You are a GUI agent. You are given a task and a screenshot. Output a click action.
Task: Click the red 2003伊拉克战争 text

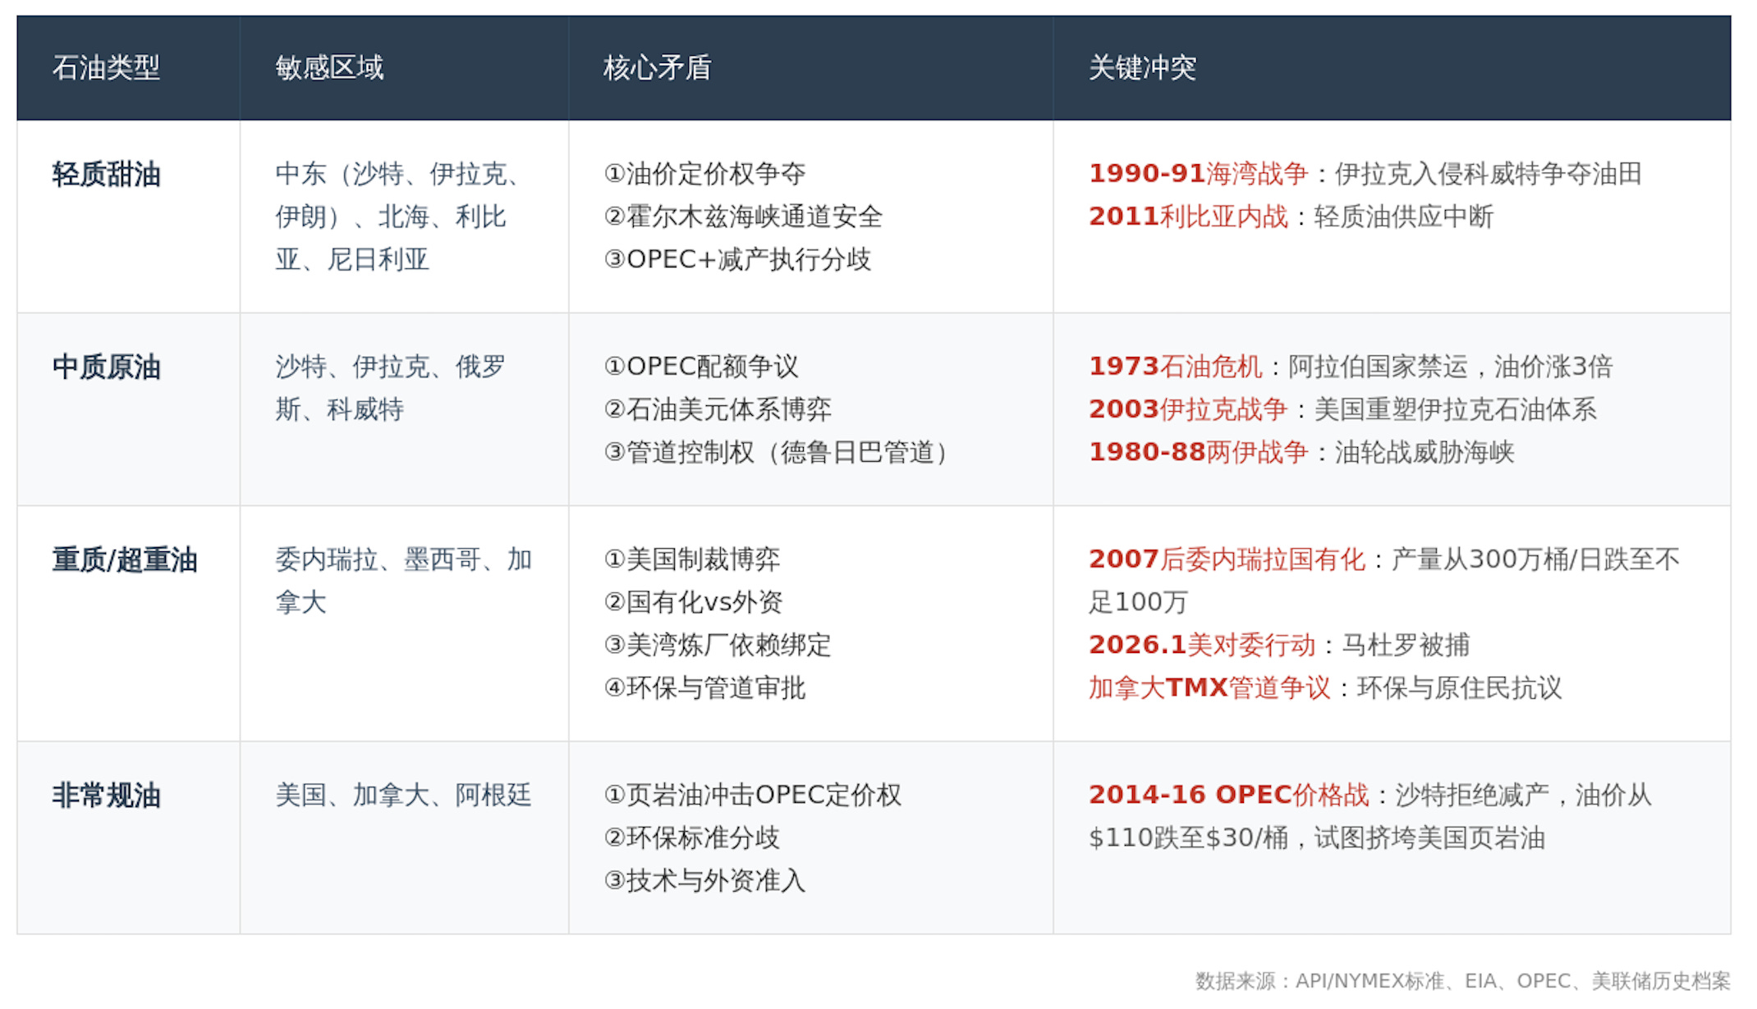point(1187,409)
